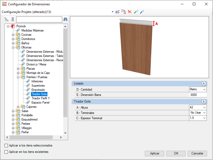
Task: Expand the Baños folder
Action: point(13,43)
